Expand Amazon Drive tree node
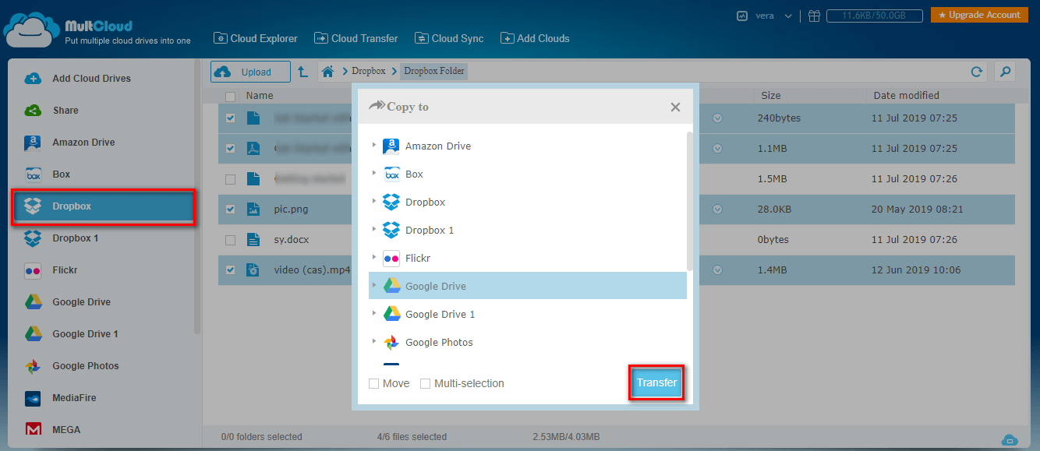This screenshot has height=451, width=1040. point(374,145)
